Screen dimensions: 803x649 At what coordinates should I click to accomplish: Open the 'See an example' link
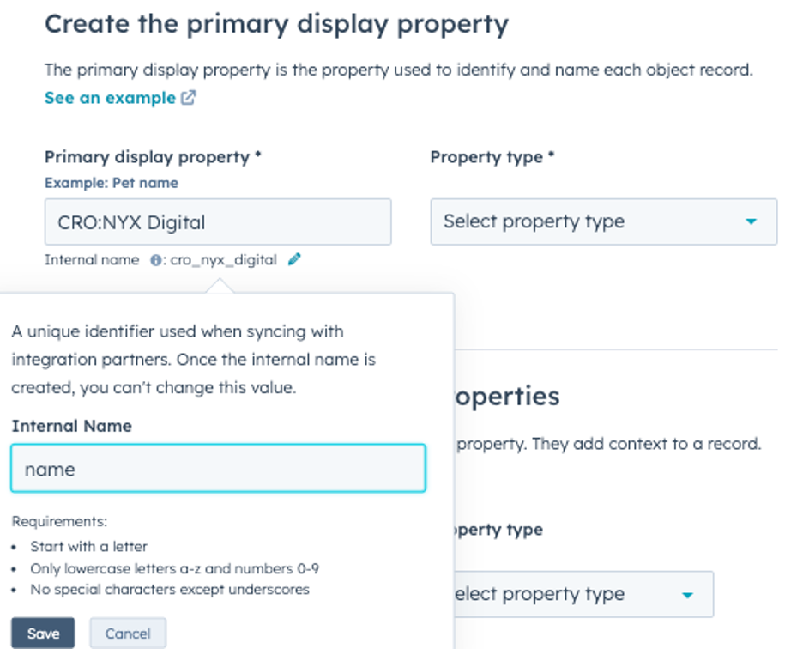tap(109, 98)
